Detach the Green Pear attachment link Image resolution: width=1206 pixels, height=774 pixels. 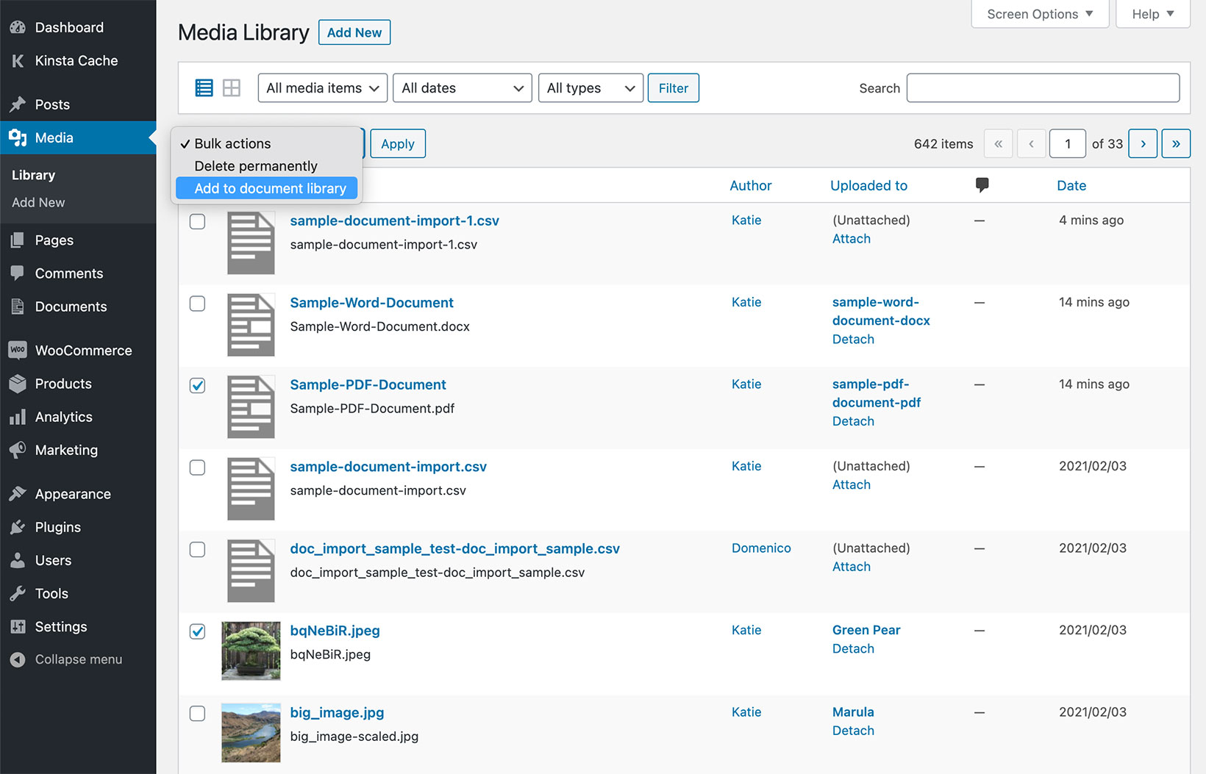point(853,649)
